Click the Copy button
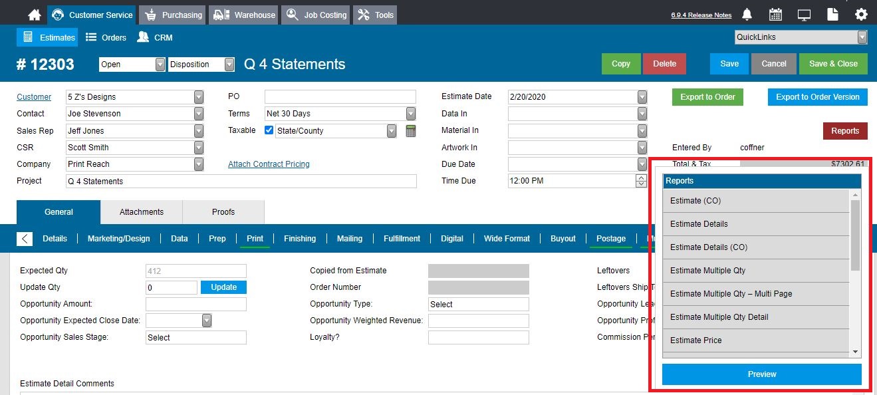The height and width of the screenshot is (395, 877). pos(621,64)
